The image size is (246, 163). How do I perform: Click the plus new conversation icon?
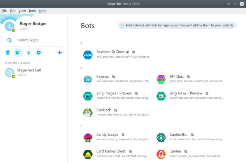click(x=60, y=53)
